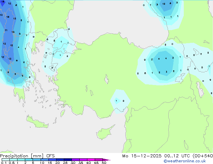Select the 30–35 mm purple legend swatch
Image resolution: width=213 pixels, height=164 pixels.
tap(75, 160)
